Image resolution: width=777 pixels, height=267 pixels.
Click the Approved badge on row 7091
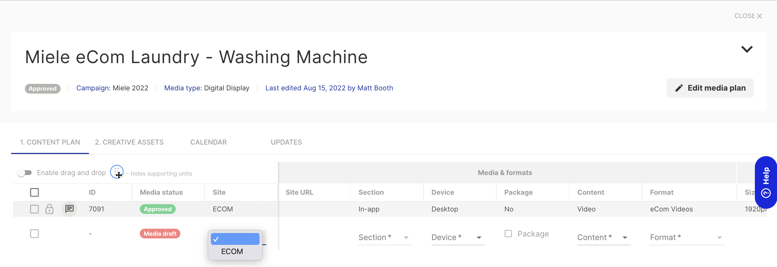coord(157,209)
